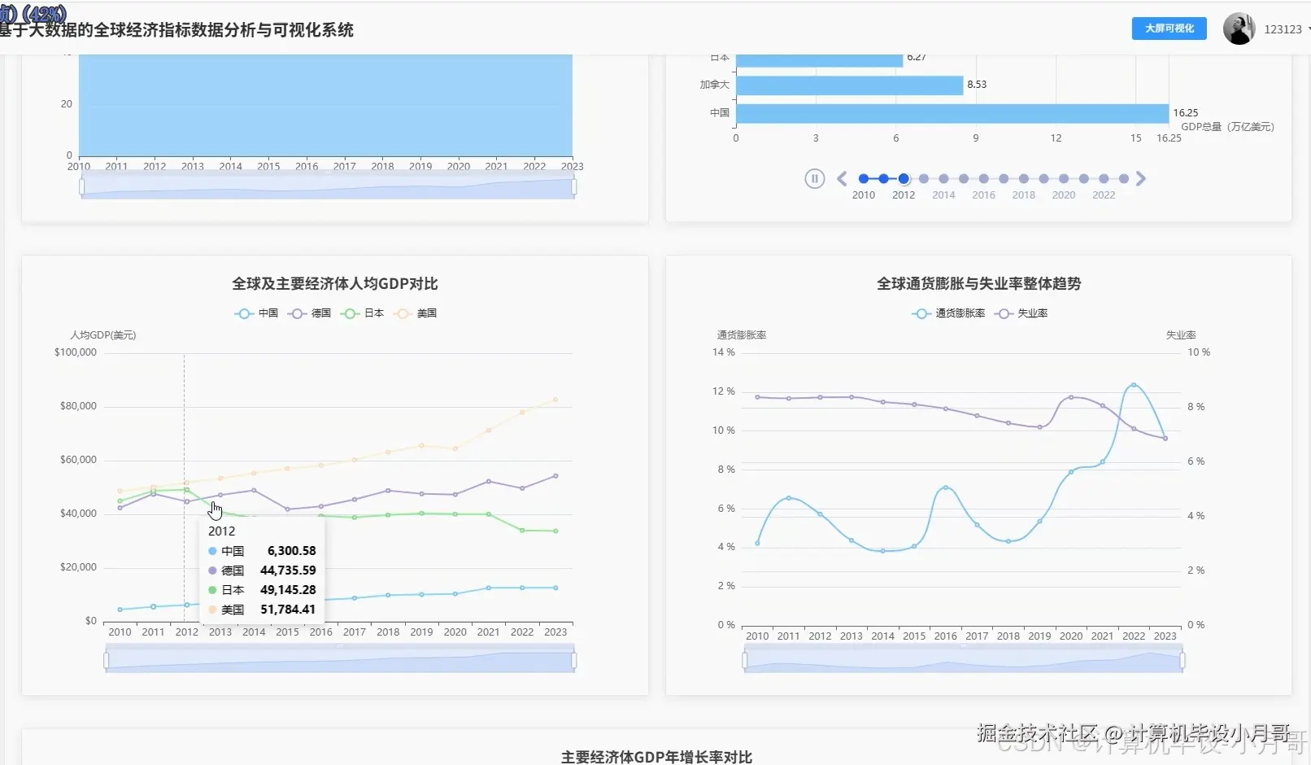
Task: Open the 123123 account dropdown menu
Action: (1285, 28)
